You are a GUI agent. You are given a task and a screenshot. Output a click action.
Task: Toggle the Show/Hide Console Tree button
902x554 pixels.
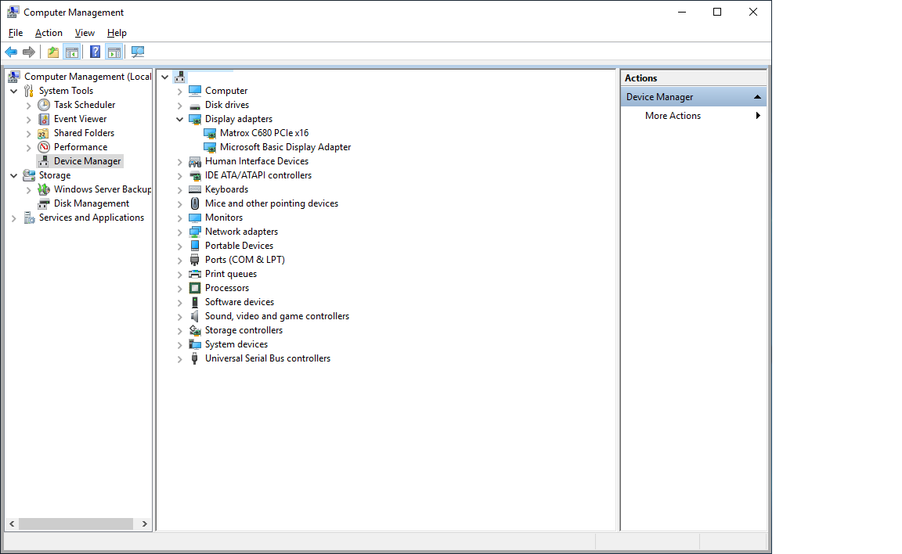click(71, 52)
